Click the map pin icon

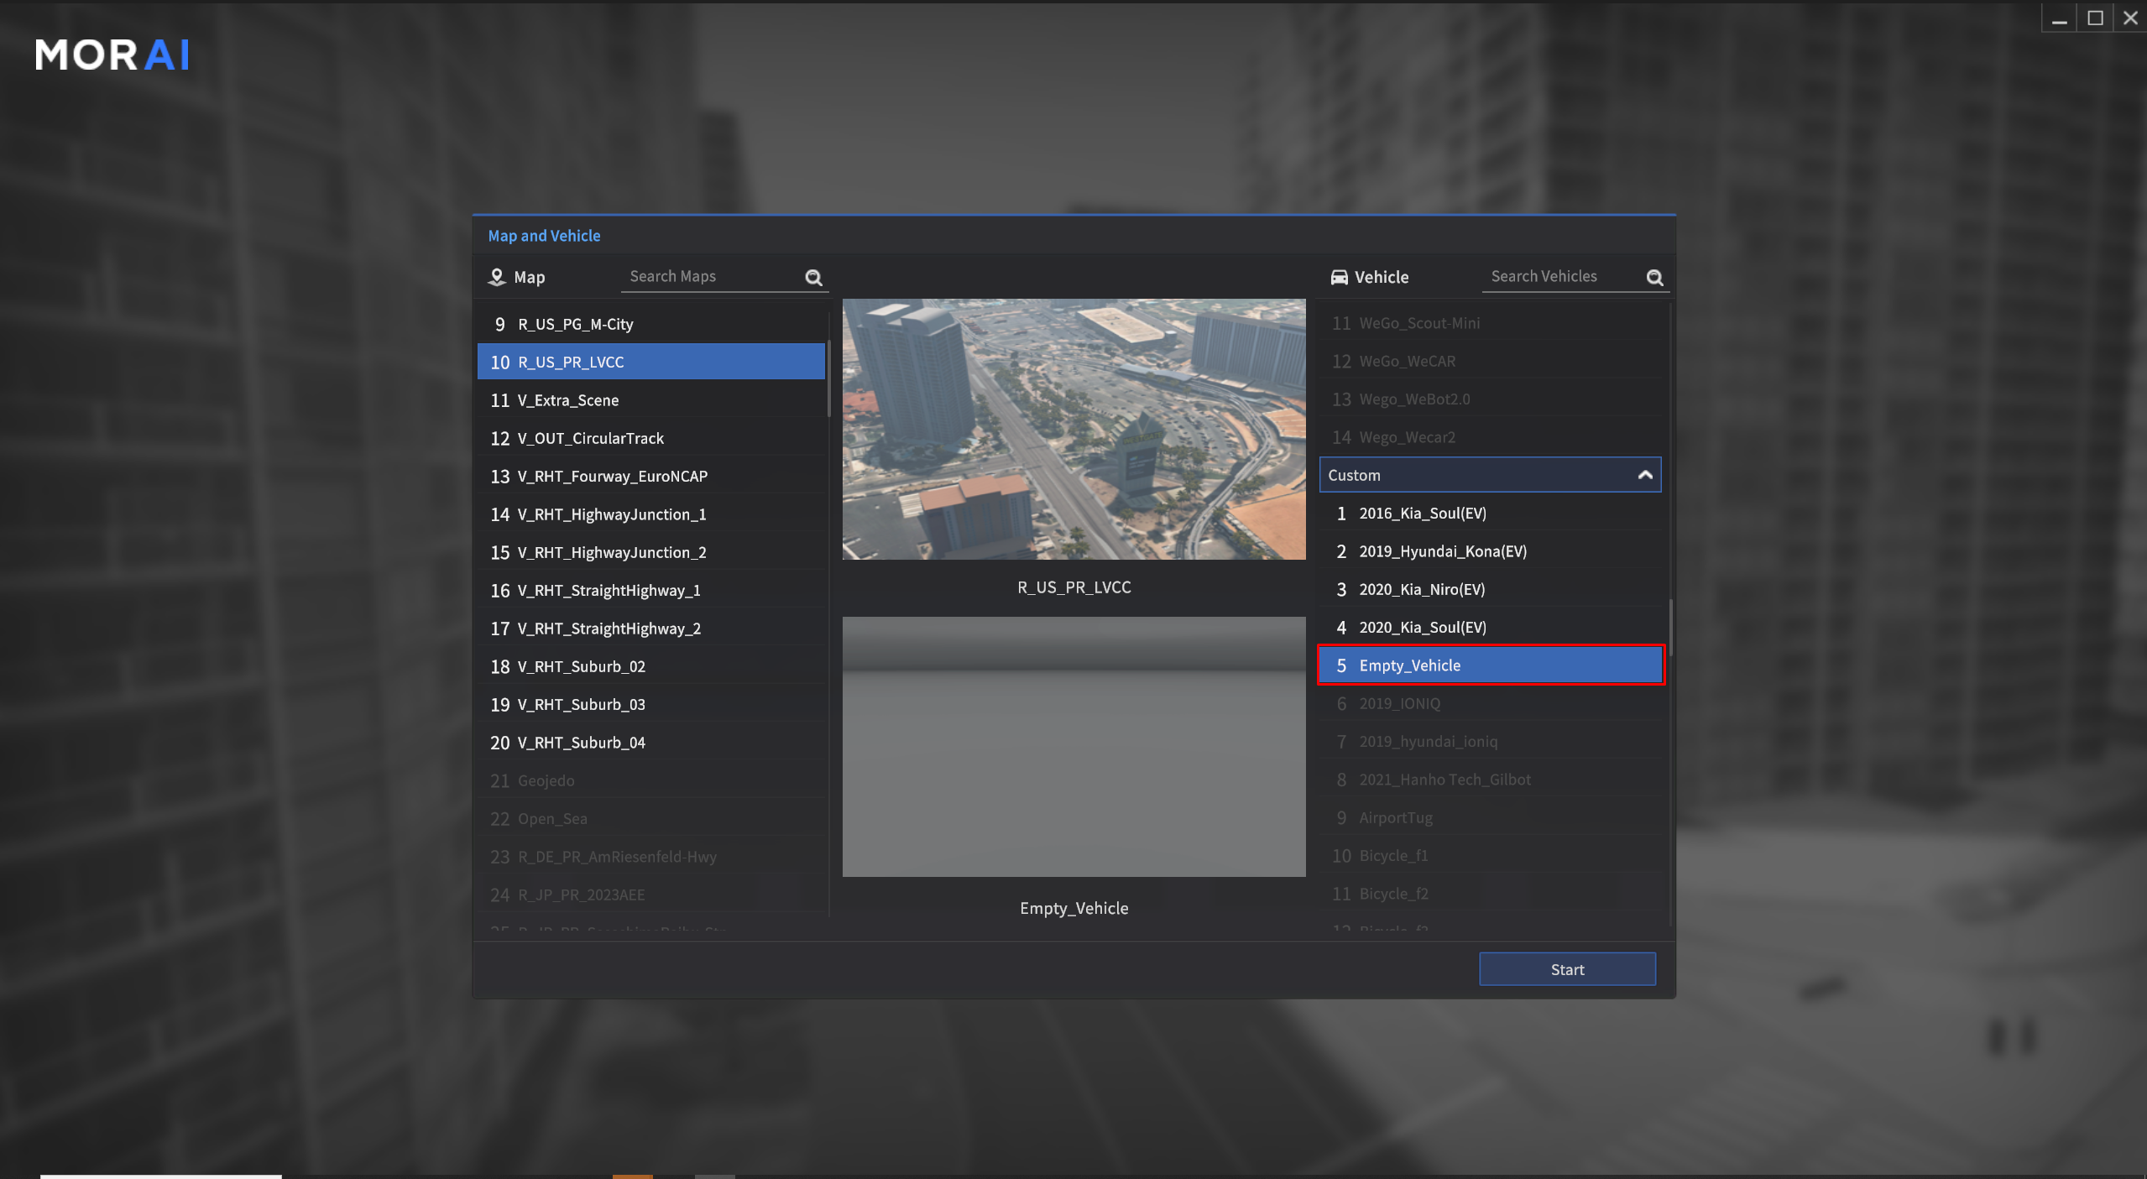pyautogui.click(x=497, y=277)
